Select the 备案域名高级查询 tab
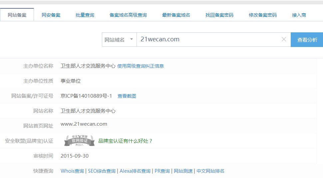Screen dimensions: 323x178 [x=128, y=15]
